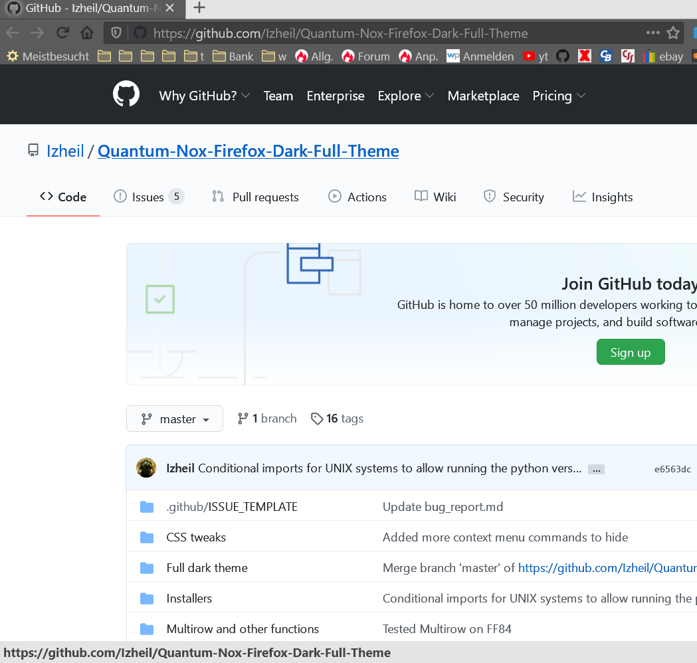Image resolution: width=697 pixels, height=663 pixels.
Task: Open the tracking protection shield icon
Action: (x=116, y=33)
